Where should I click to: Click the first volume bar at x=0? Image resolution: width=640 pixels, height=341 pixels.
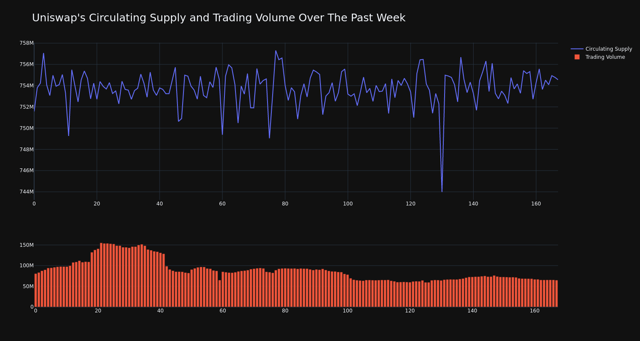(x=35, y=290)
